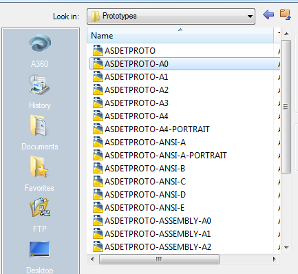Open the Look in Prototypes dropdown
Viewport: 298px width, 274px height.
[171, 17]
